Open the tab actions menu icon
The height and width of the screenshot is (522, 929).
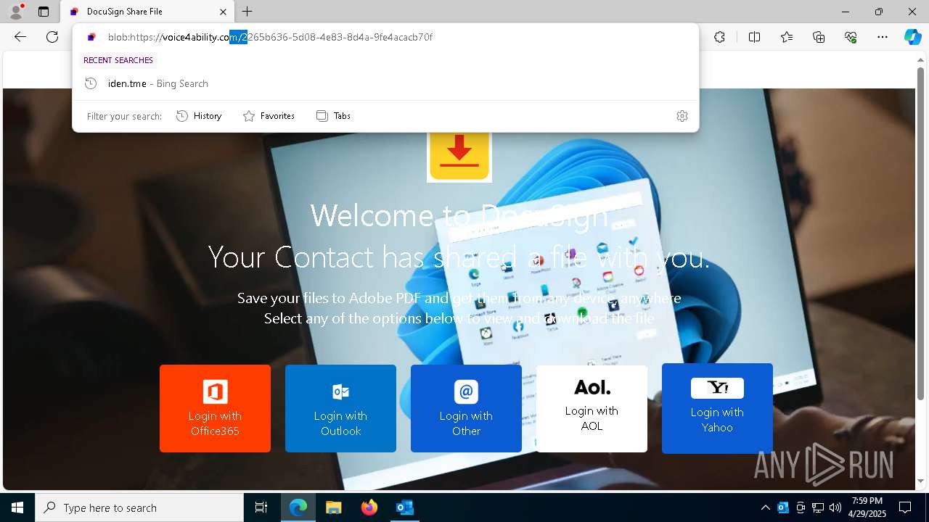tap(44, 12)
